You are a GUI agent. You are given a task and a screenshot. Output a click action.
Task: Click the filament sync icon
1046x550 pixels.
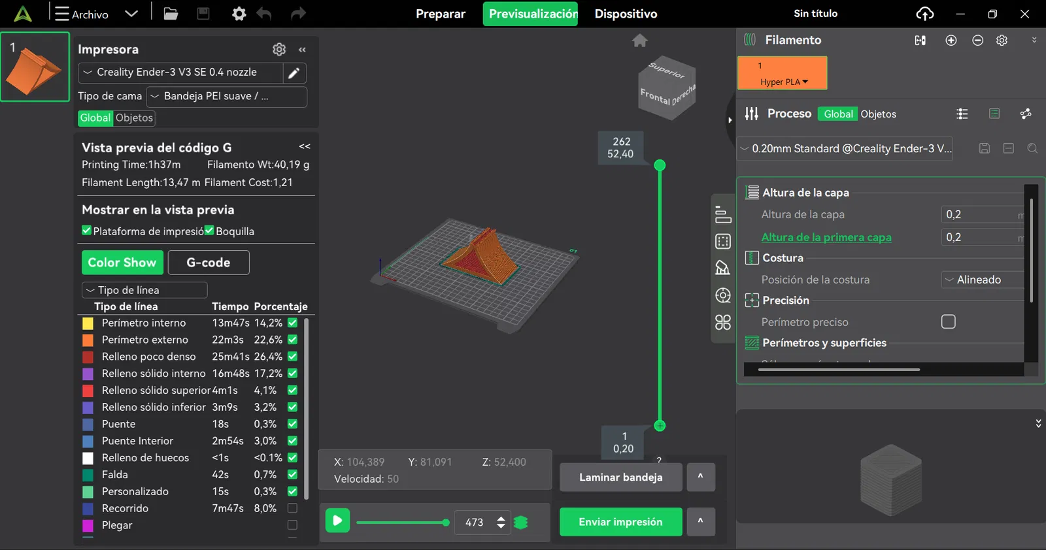pos(920,40)
